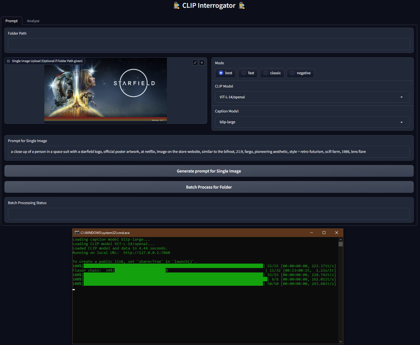Image resolution: width=420 pixels, height=345 pixels.
Task: Click the image icon beside Single Image Upload label
Action: point(9,61)
